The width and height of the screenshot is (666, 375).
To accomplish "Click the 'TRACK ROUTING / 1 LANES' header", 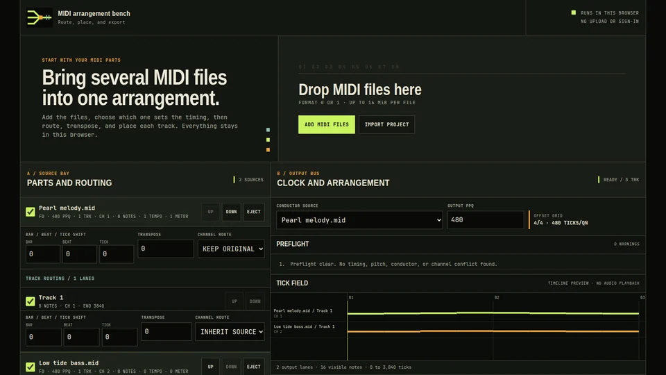I will (x=60, y=278).
